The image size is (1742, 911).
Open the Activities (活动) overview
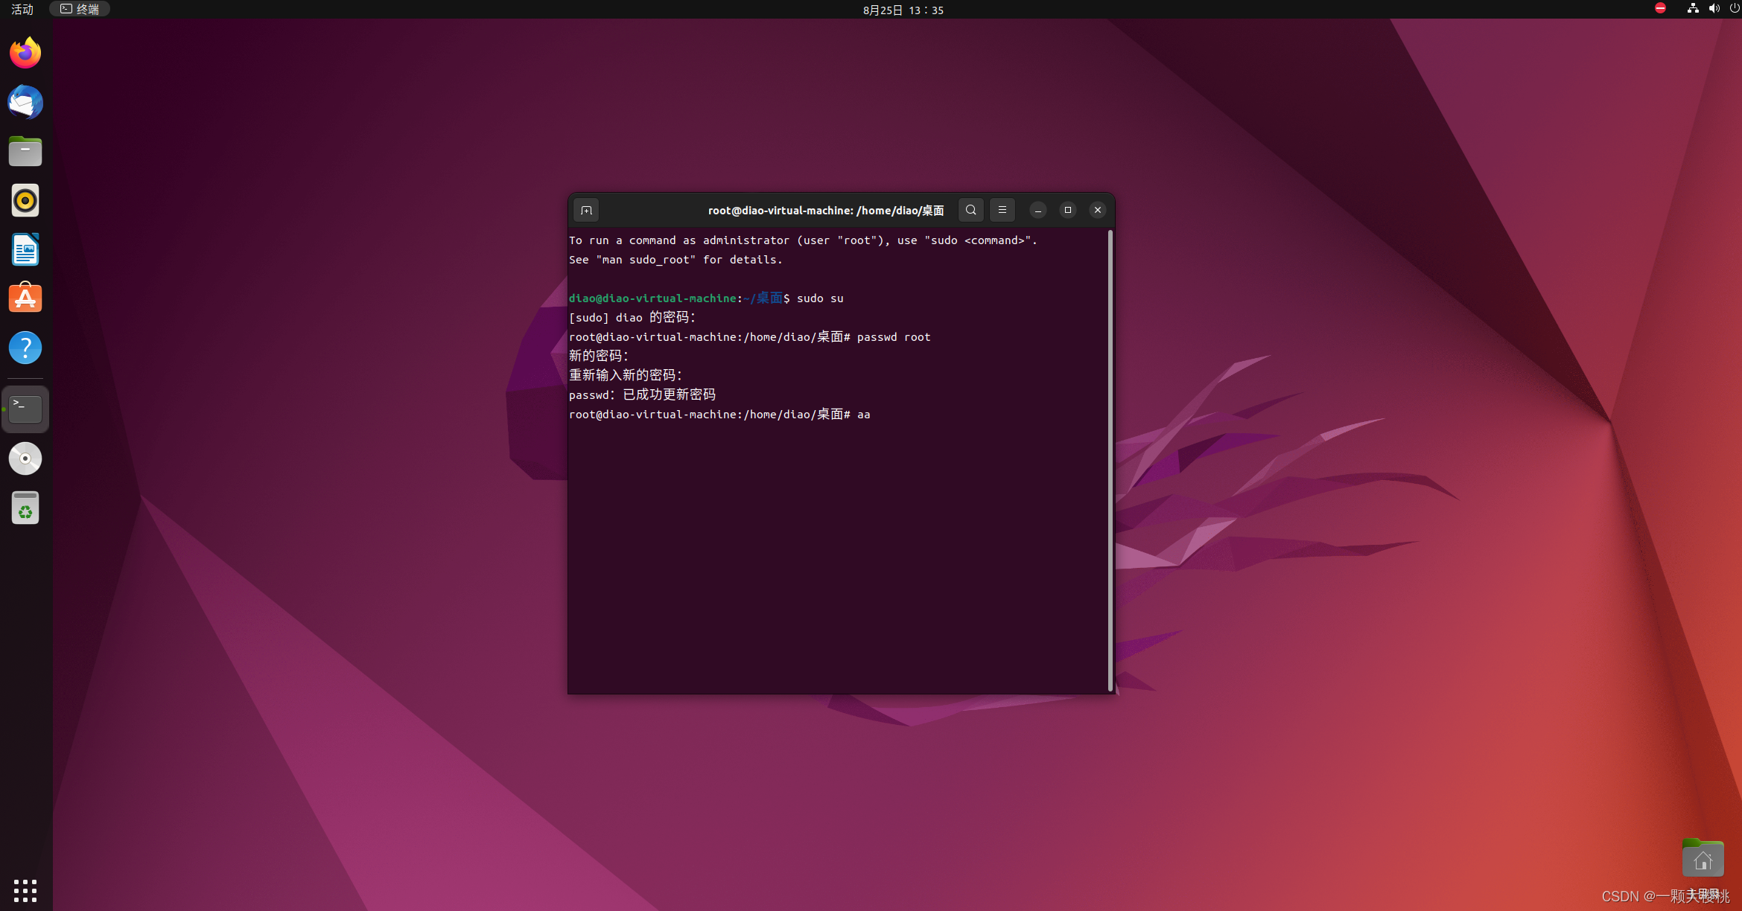coord(22,10)
